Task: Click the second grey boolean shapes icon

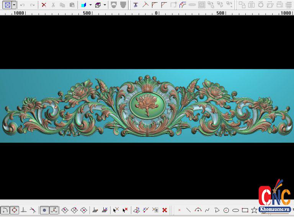Action: 220,5
